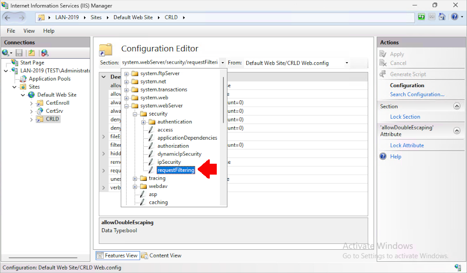Click the Lock Section link
The height and width of the screenshot is (273, 467).
click(x=405, y=117)
